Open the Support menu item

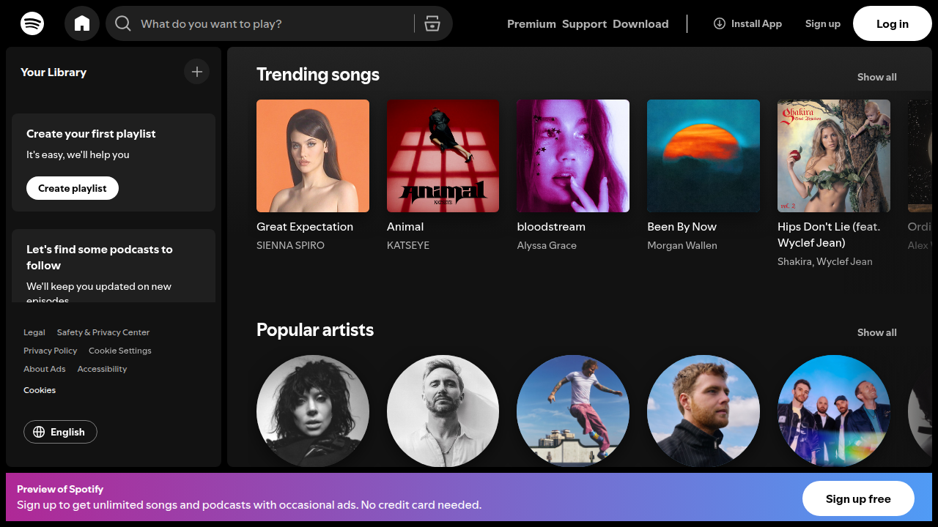coord(584,23)
